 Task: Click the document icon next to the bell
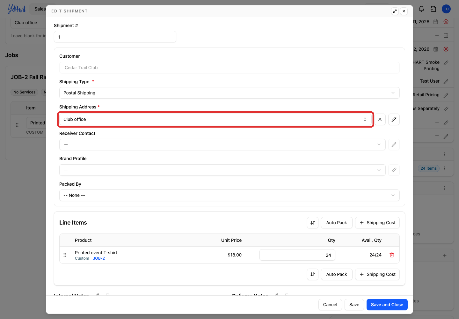tap(433, 9)
